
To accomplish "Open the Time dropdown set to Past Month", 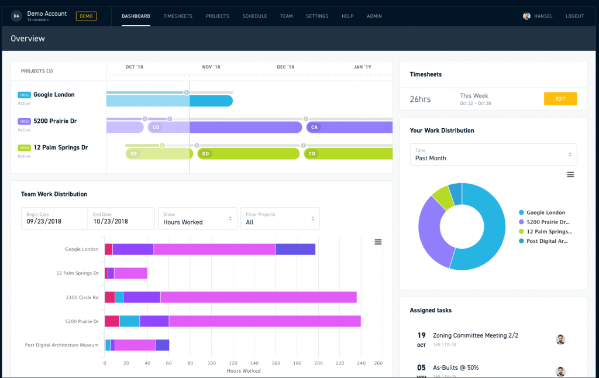I will click(493, 154).
